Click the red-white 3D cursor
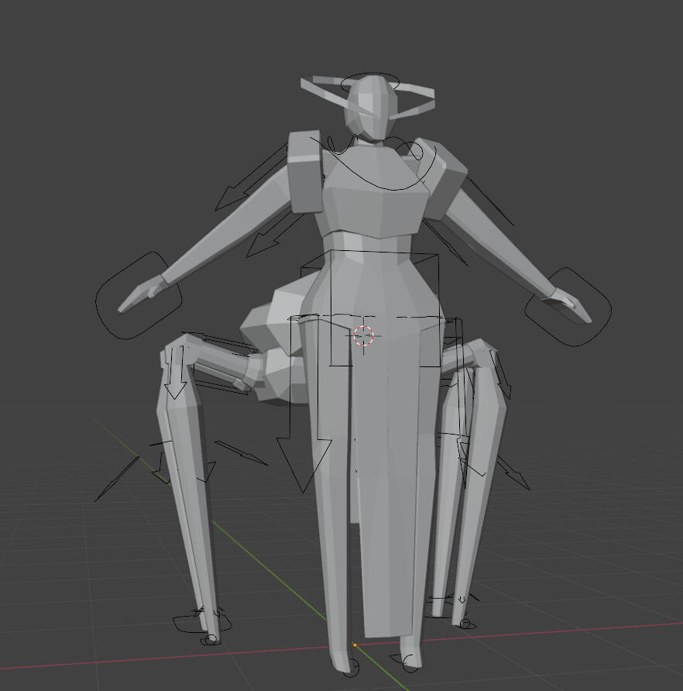This screenshot has height=691, width=683. click(363, 335)
